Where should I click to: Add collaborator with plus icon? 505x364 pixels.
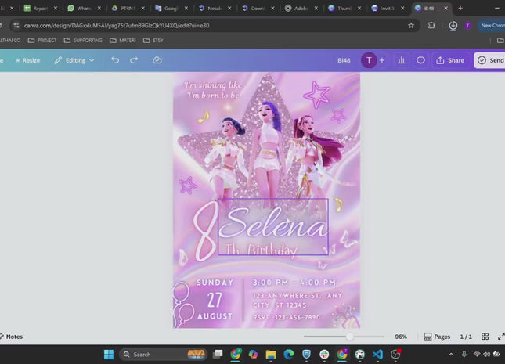[382, 60]
